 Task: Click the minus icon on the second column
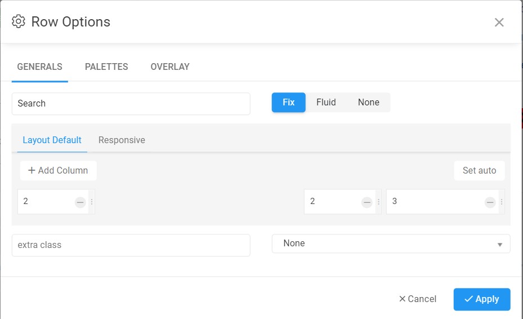367,202
